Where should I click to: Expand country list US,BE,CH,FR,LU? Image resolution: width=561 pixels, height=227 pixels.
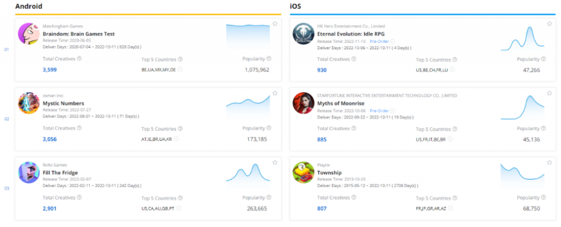[453, 70]
